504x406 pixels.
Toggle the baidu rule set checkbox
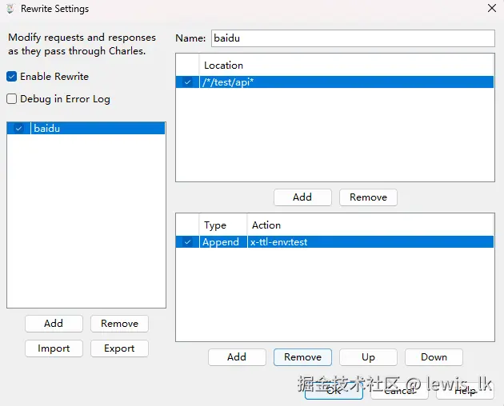point(18,129)
